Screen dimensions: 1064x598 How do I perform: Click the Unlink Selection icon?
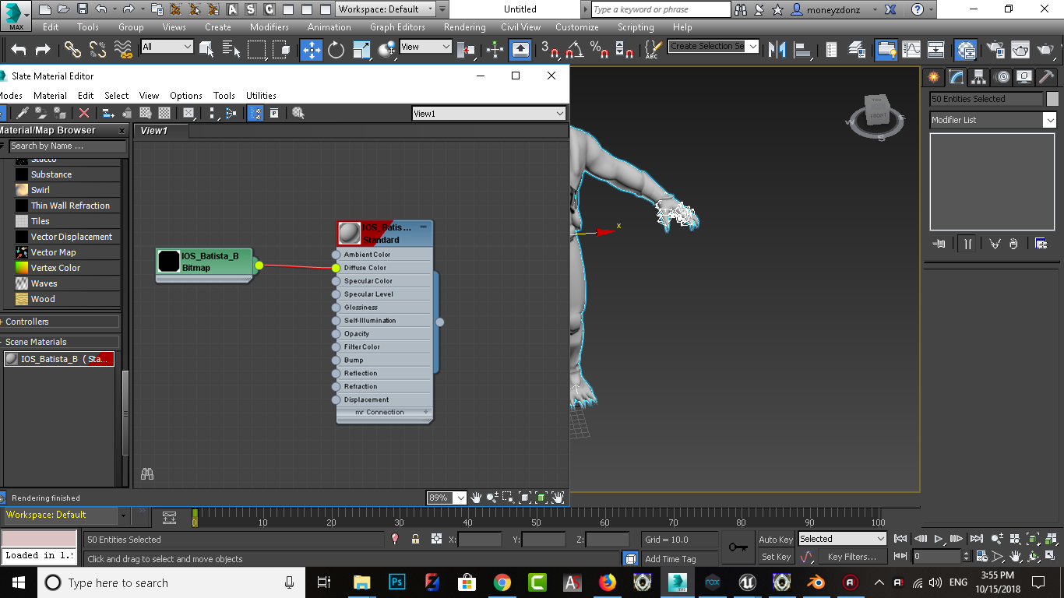tap(97, 50)
